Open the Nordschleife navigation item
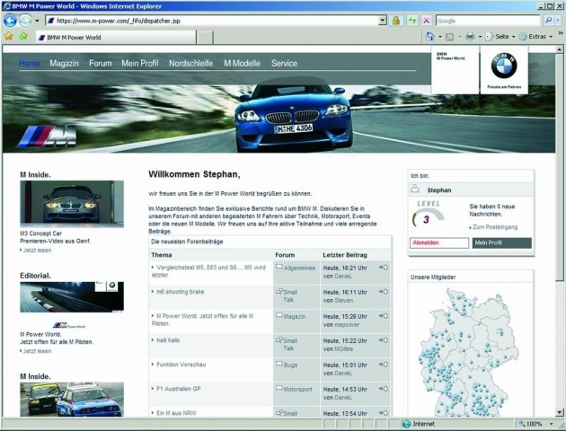 (190, 63)
